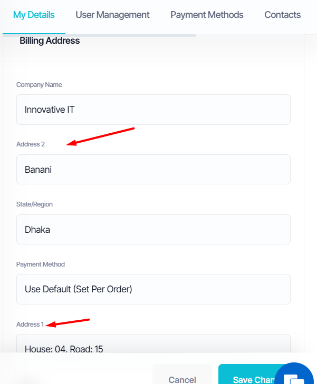Select the Contacts tab
Screen dimensions: 317x384
(282, 15)
